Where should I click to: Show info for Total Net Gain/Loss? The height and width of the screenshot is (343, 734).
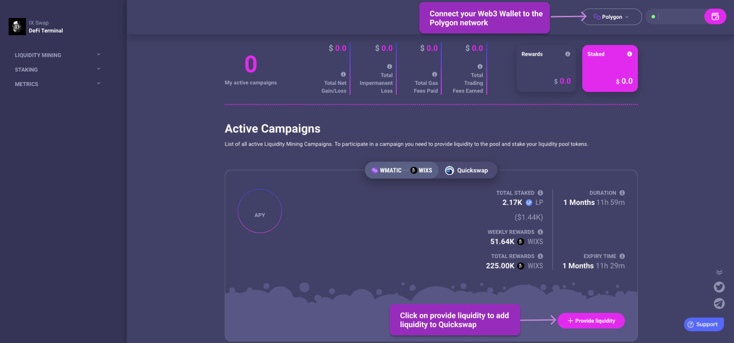(343, 74)
